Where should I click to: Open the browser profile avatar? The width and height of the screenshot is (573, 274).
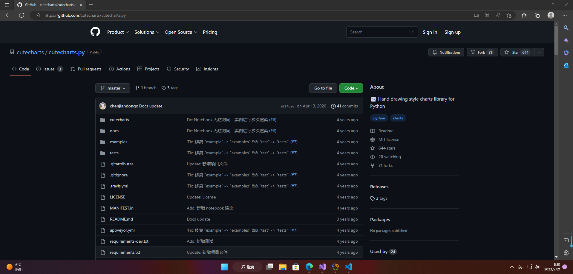pos(551,15)
